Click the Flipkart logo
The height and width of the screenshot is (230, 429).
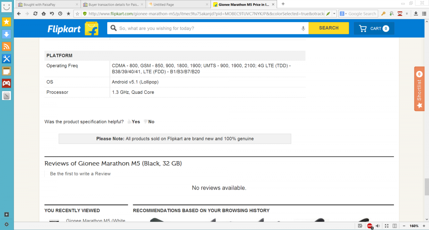pos(73,29)
